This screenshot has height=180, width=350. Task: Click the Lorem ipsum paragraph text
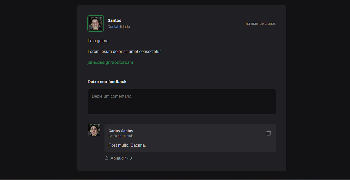pos(124,52)
